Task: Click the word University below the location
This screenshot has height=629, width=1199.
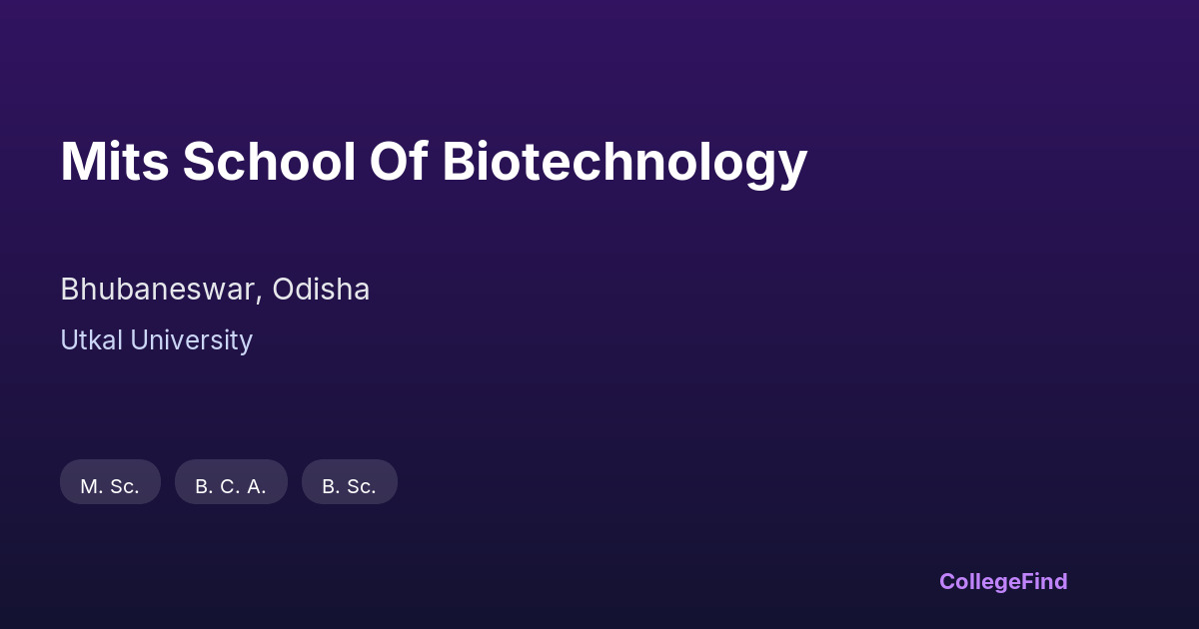Action: (191, 340)
